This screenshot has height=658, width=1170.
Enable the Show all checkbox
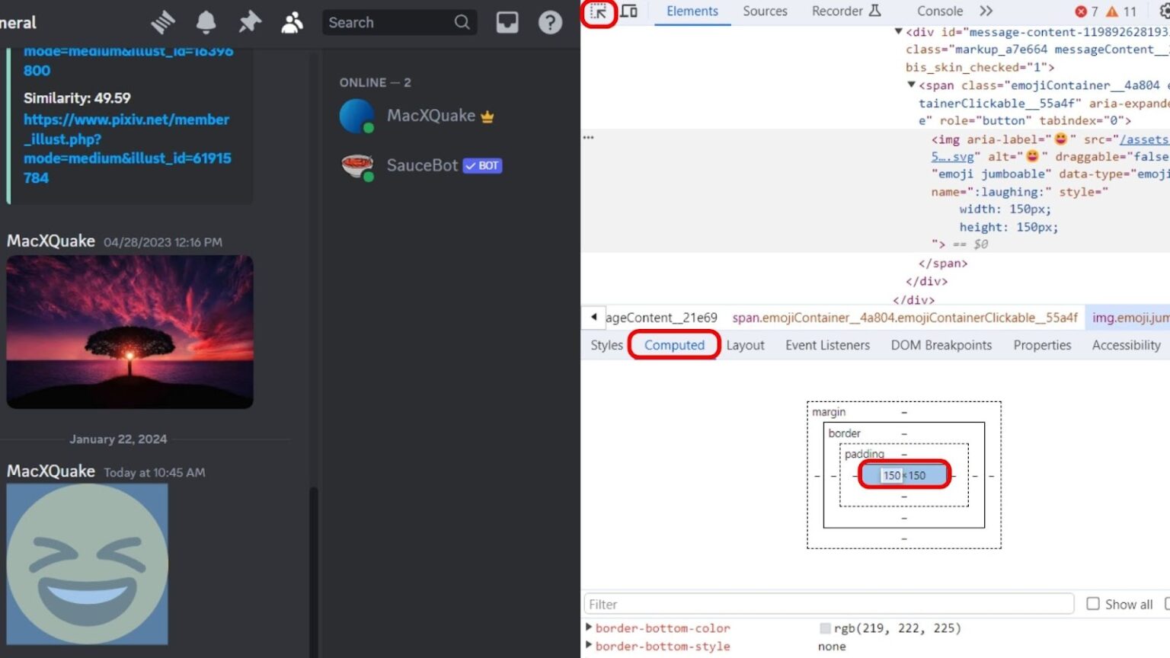coord(1094,604)
